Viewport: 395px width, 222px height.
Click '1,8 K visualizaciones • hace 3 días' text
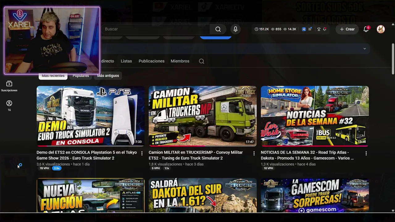tap(176, 164)
